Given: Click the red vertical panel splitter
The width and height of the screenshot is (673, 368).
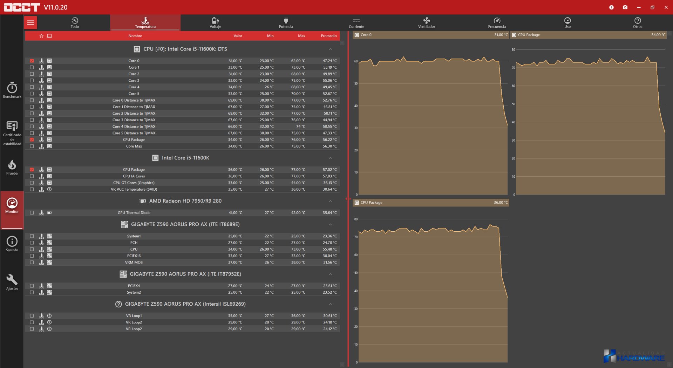Looking at the screenshot, I should [348, 199].
